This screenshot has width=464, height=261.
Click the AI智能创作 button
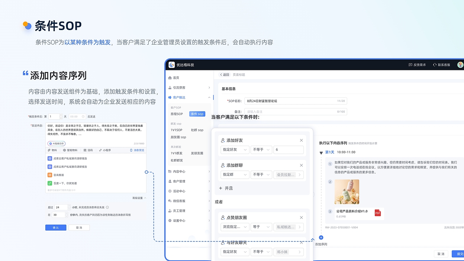[56, 144]
